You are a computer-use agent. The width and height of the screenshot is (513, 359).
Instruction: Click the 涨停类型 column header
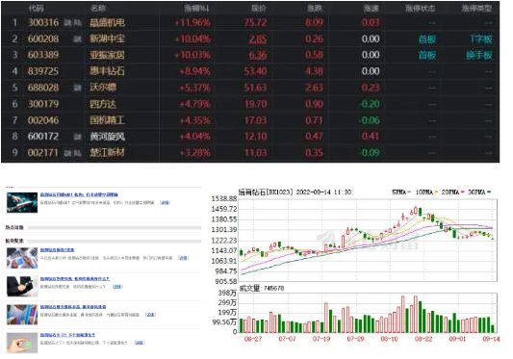coord(476,9)
